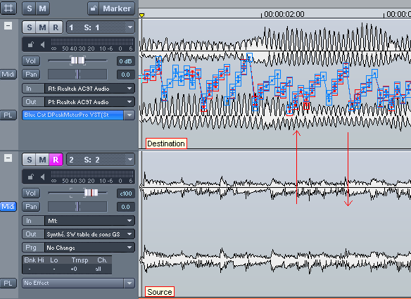The height and width of the screenshot is (299, 411).
Task: Click the Vol button on track 1
Action: [31, 61]
